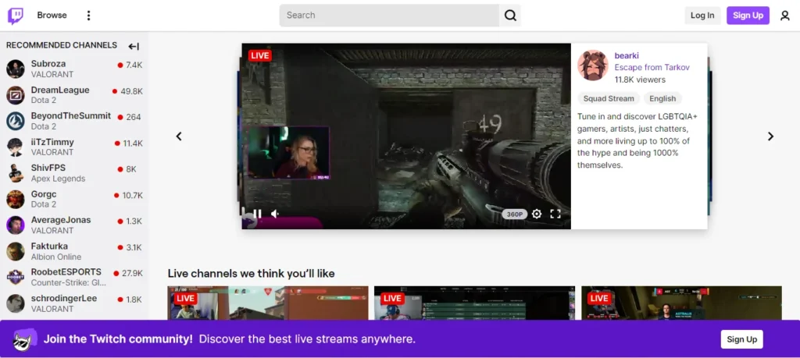Show the next featured stream
Viewport: 800px width, 358px height.
tap(770, 136)
